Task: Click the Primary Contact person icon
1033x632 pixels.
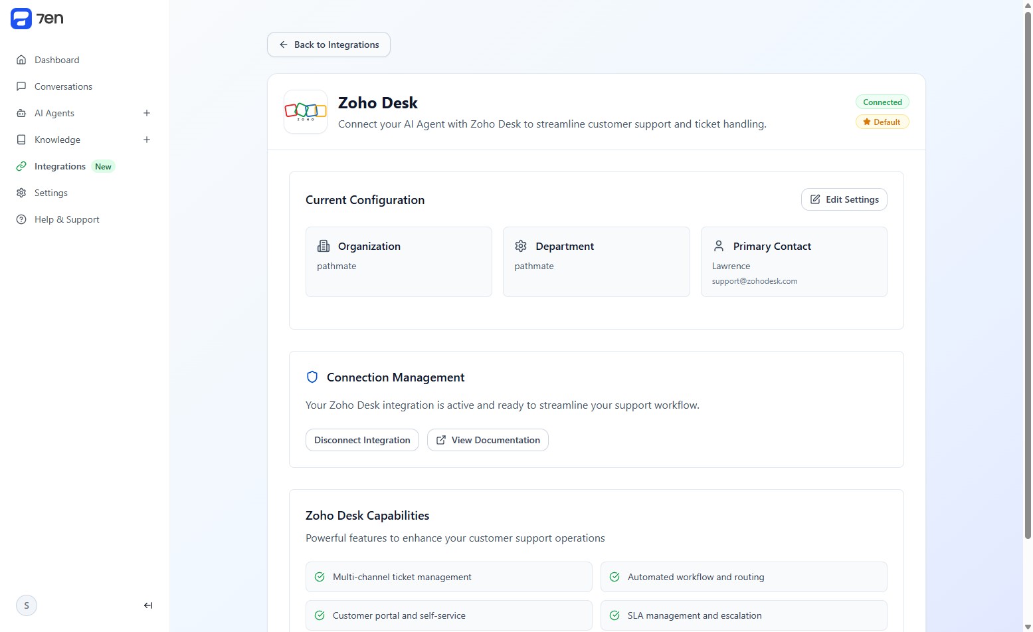Action: tap(719, 246)
